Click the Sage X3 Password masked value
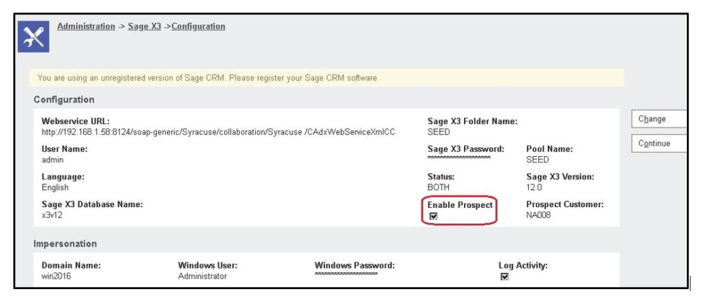Viewport: 704px width, 298px height. (459, 158)
